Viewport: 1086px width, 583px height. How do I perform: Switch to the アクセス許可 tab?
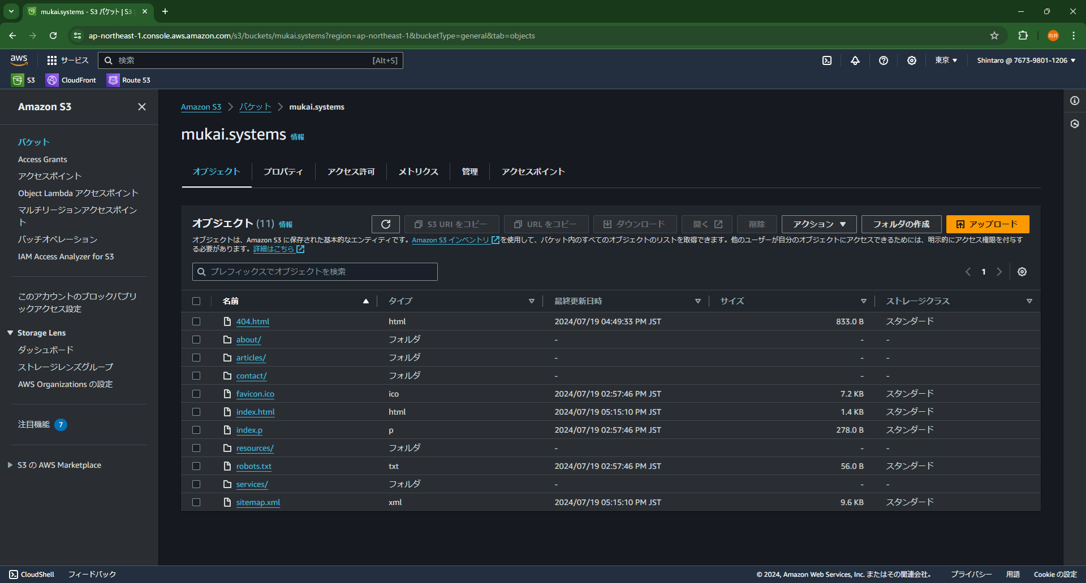[x=351, y=172]
